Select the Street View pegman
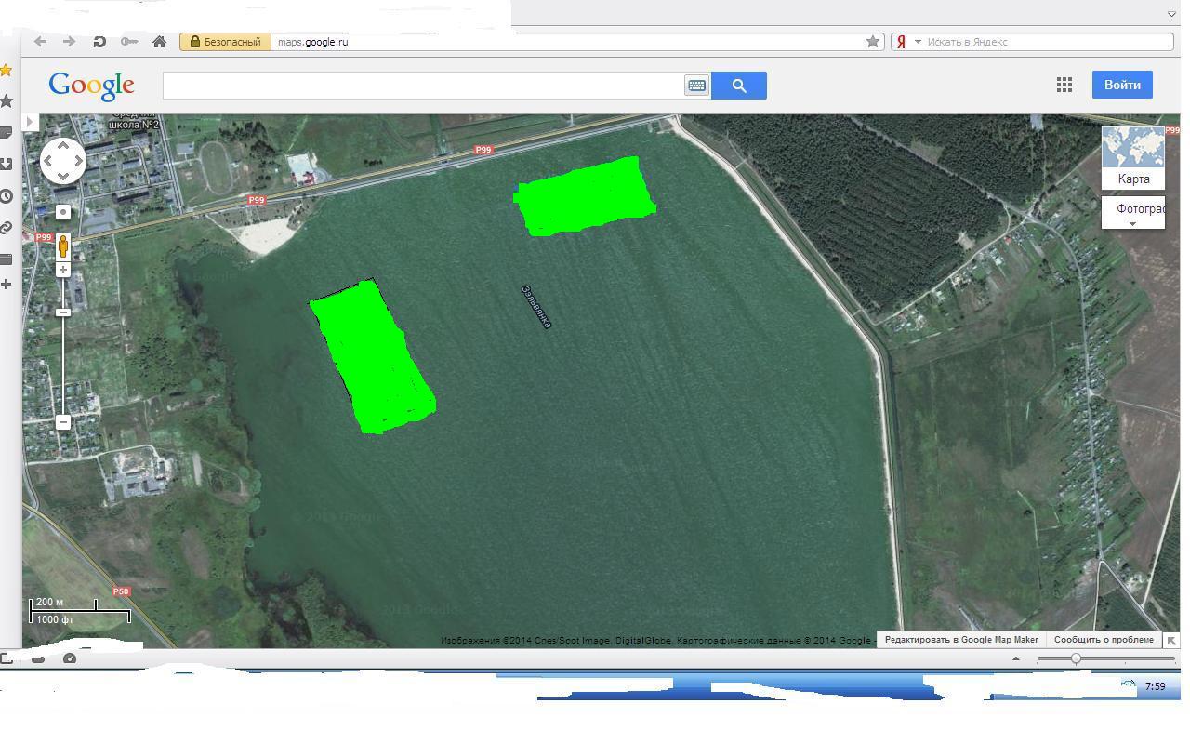 63,246
